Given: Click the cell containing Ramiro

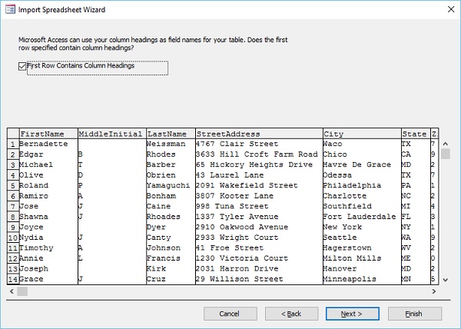Looking at the screenshot, I should coord(48,196).
